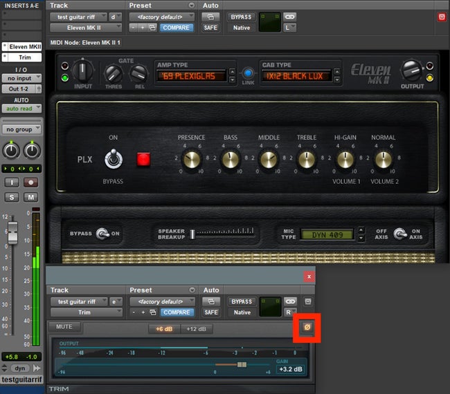This screenshot has height=394, width=450.
Task: Click COMPARE in Trim plugin header
Action: [x=177, y=312]
